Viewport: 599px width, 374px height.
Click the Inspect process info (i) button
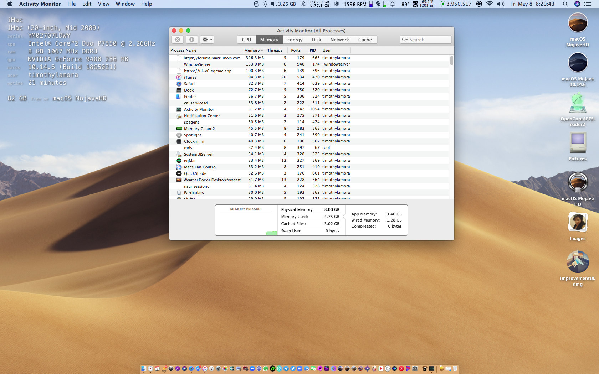tap(192, 40)
